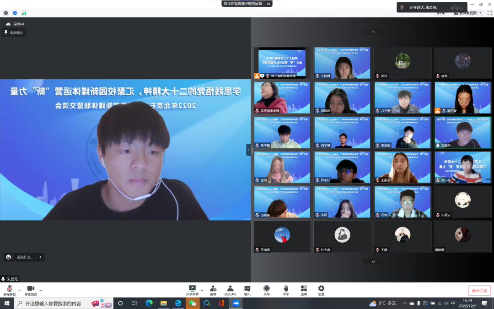Click the Leave Meeting (离开会议) button
Image resolution: width=494 pixels, height=309 pixels.
479,290
